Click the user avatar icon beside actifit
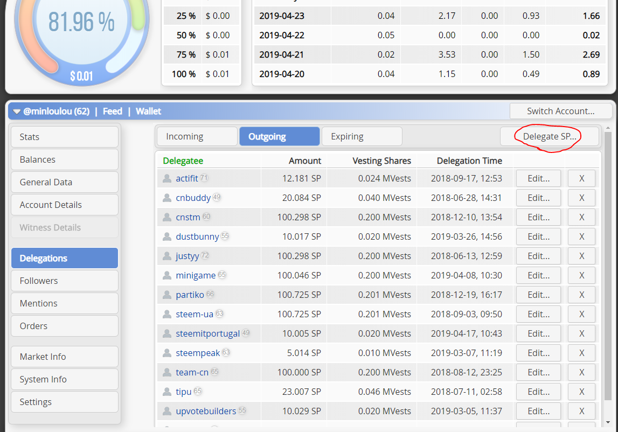 pyautogui.click(x=167, y=178)
